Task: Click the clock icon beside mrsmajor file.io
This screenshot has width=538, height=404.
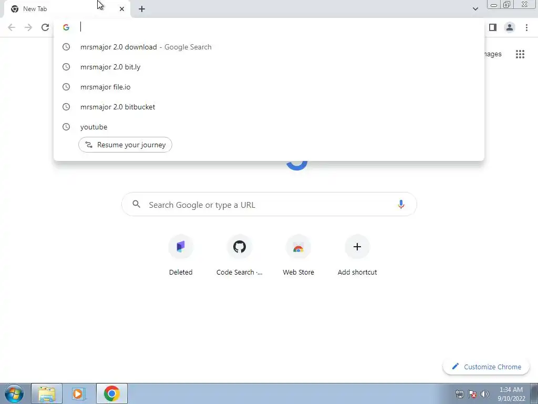Action: [66, 87]
